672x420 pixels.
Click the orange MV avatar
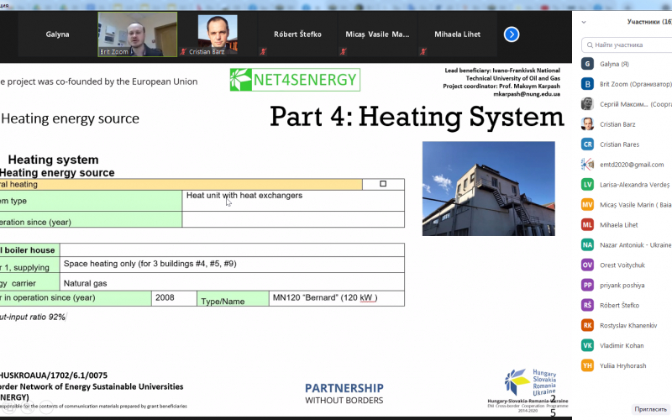coord(587,205)
